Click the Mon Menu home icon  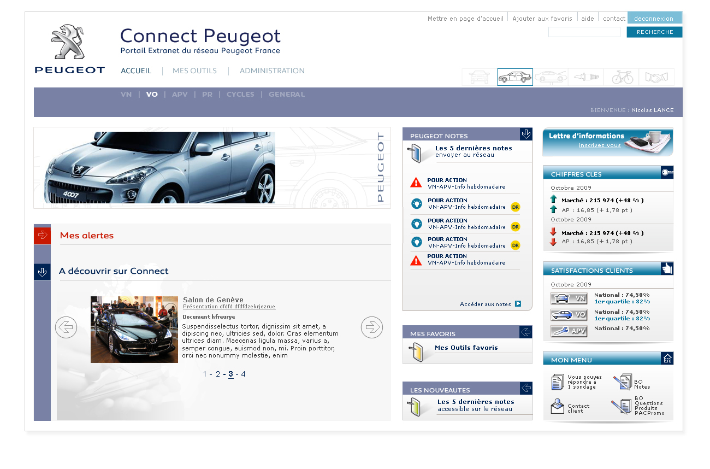click(x=667, y=358)
